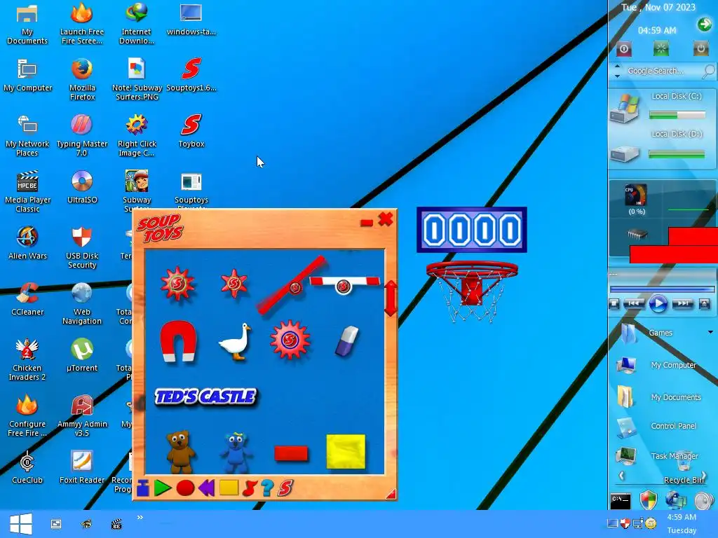
Task: Choose the brown teddy bear toy
Action: pyautogui.click(x=180, y=452)
